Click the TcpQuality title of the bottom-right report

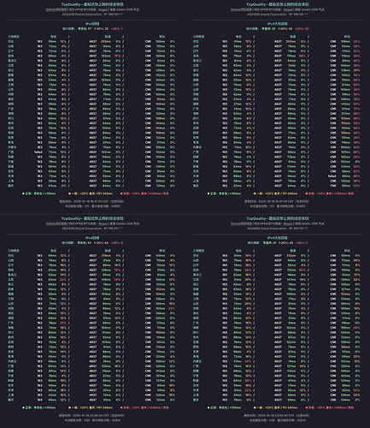(x=278, y=218)
